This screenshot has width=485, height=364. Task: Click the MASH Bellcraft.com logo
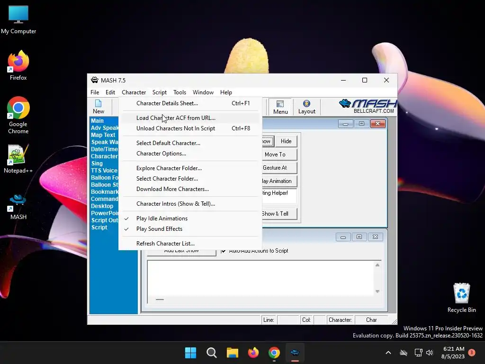pyautogui.click(x=368, y=106)
